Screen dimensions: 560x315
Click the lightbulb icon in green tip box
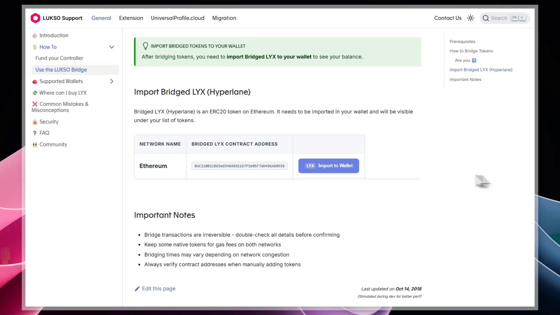coord(145,46)
